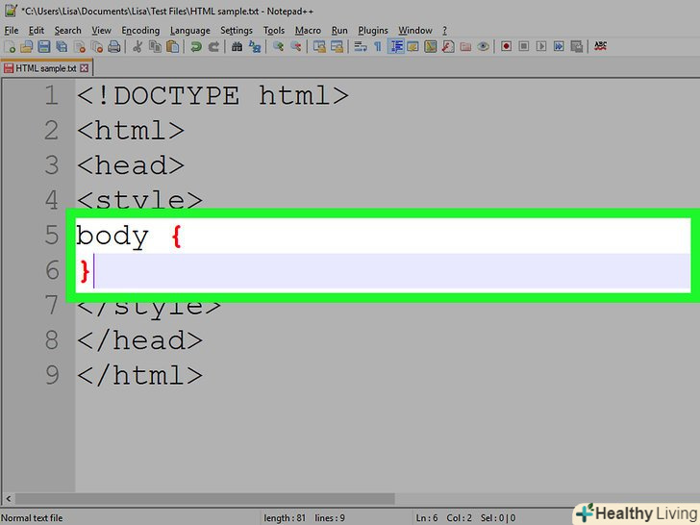This screenshot has height=525, width=700.
Task: Open the Window menu
Action: [x=415, y=31]
